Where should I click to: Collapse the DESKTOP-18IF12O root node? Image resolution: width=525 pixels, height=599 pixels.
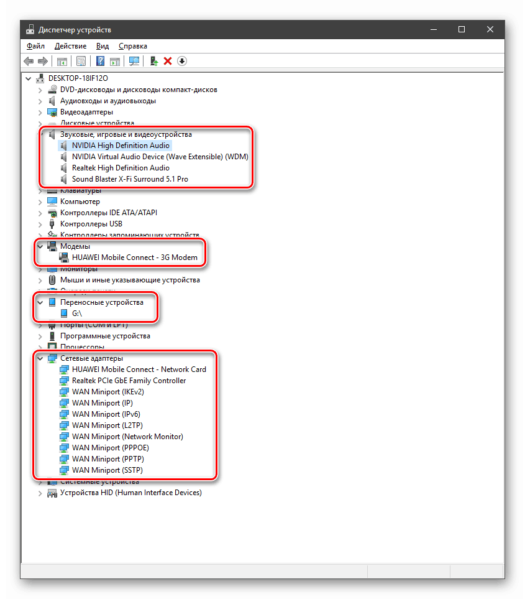point(28,79)
